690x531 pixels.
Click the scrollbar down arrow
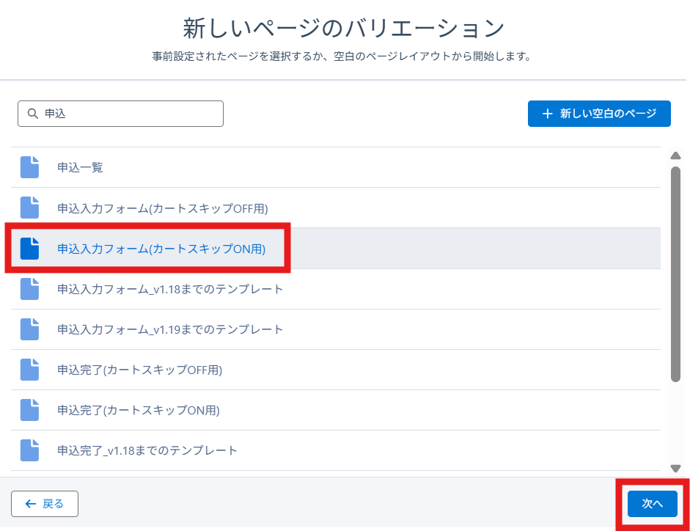click(x=675, y=469)
